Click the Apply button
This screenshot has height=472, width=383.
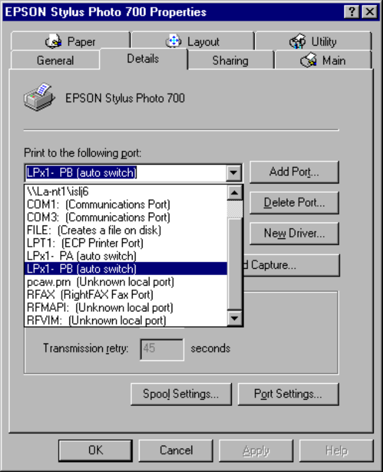pos(256,450)
